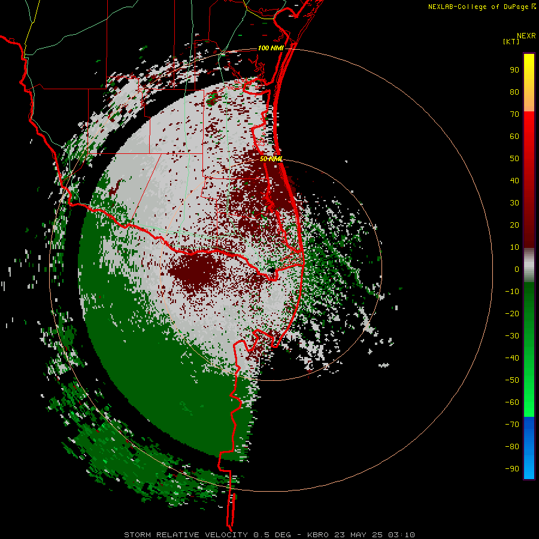Click the black radar site dot at center
The height and width of the screenshot is (539, 539).
(271, 270)
